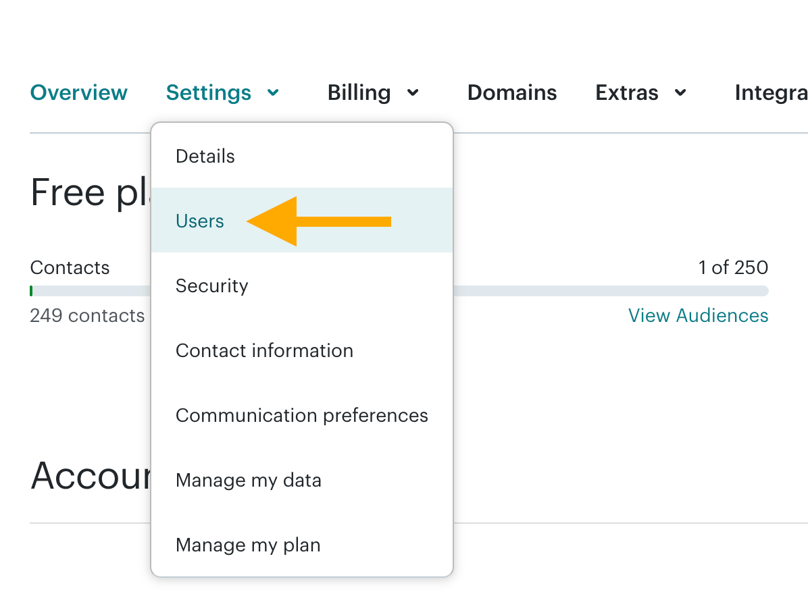Select Details from Settings menu
Viewport: 808px width, 598px height.
302,156
